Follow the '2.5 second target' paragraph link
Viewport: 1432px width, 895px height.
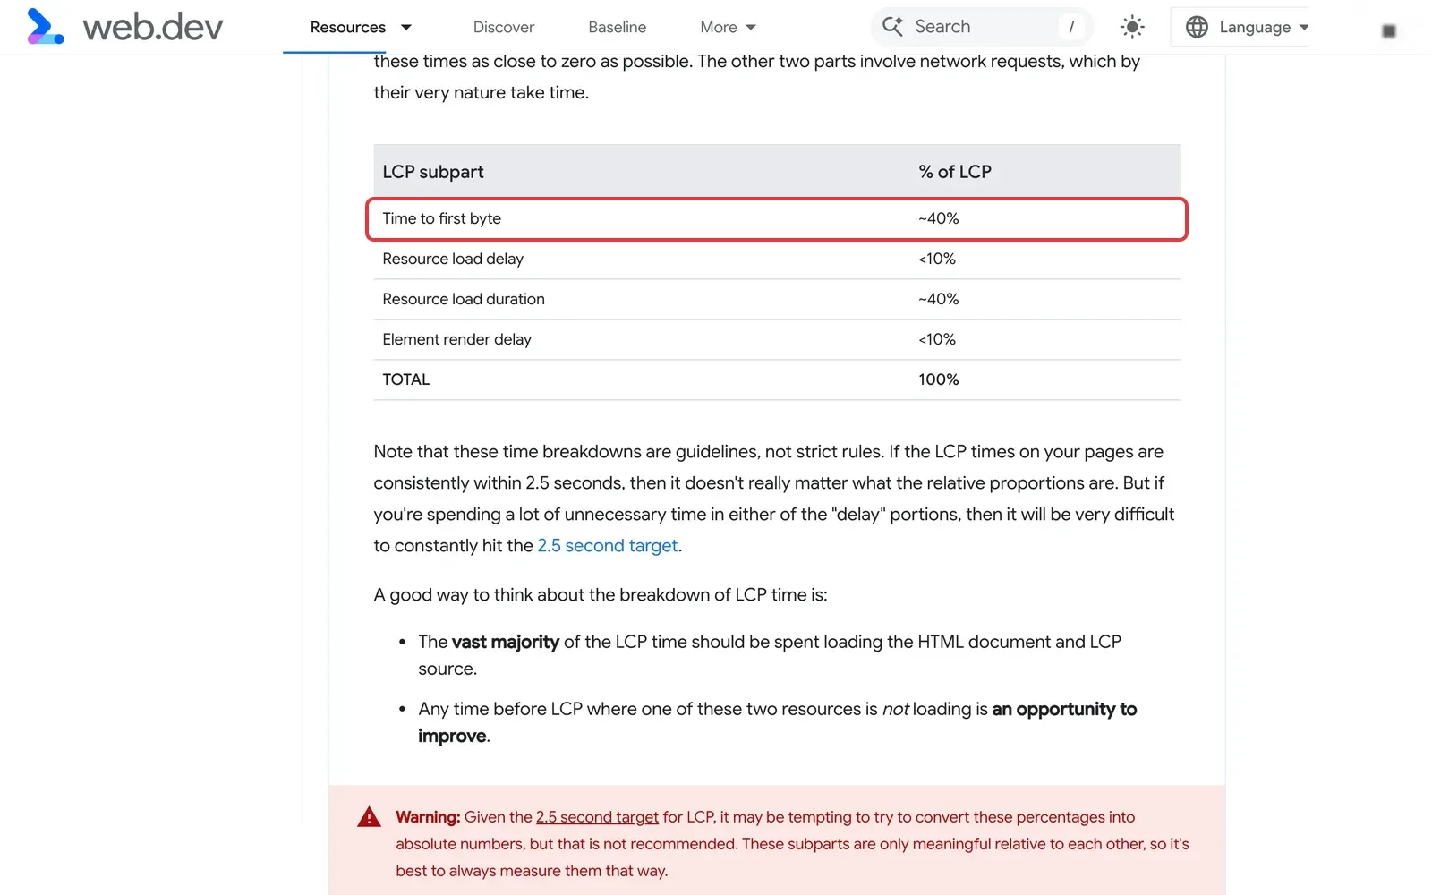click(607, 545)
